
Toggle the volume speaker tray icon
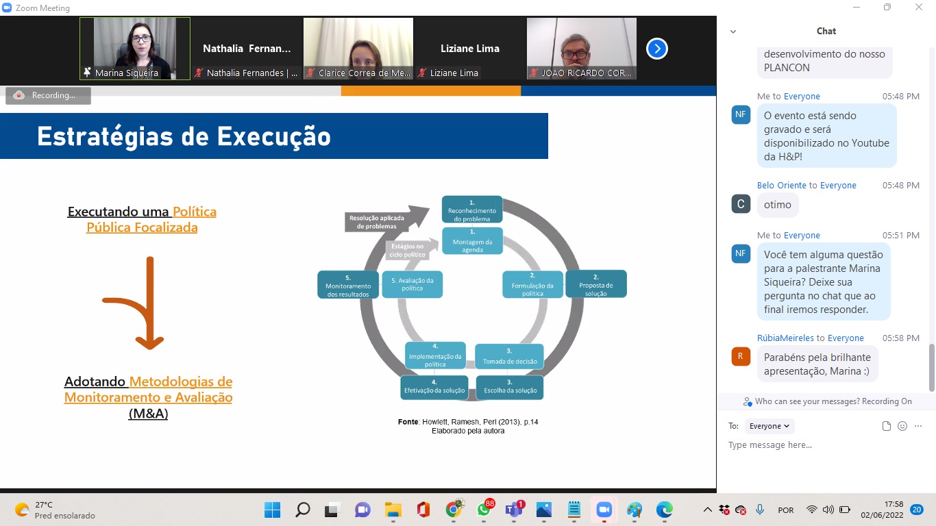click(x=828, y=510)
